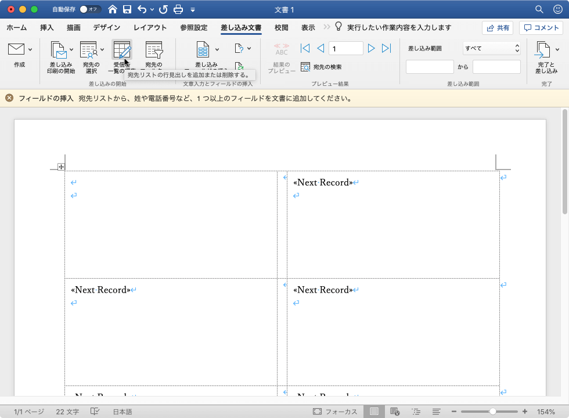Click the lightbulb Tell Me icon
Image resolution: width=569 pixels, height=418 pixels.
click(x=338, y=27)
